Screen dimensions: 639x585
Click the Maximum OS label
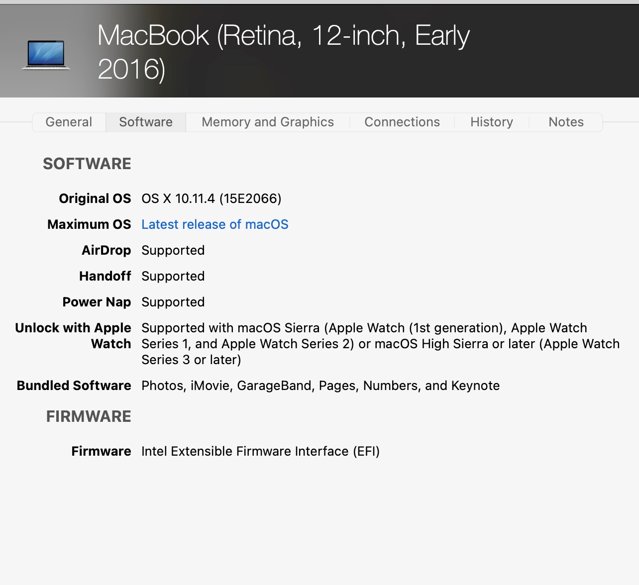(x=89, y=224)
